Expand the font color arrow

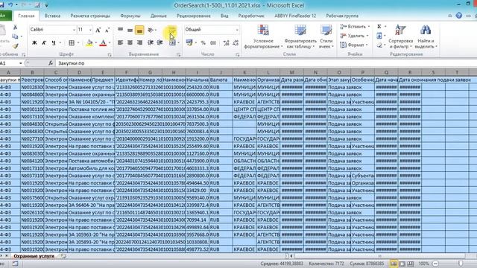(110, 43)
